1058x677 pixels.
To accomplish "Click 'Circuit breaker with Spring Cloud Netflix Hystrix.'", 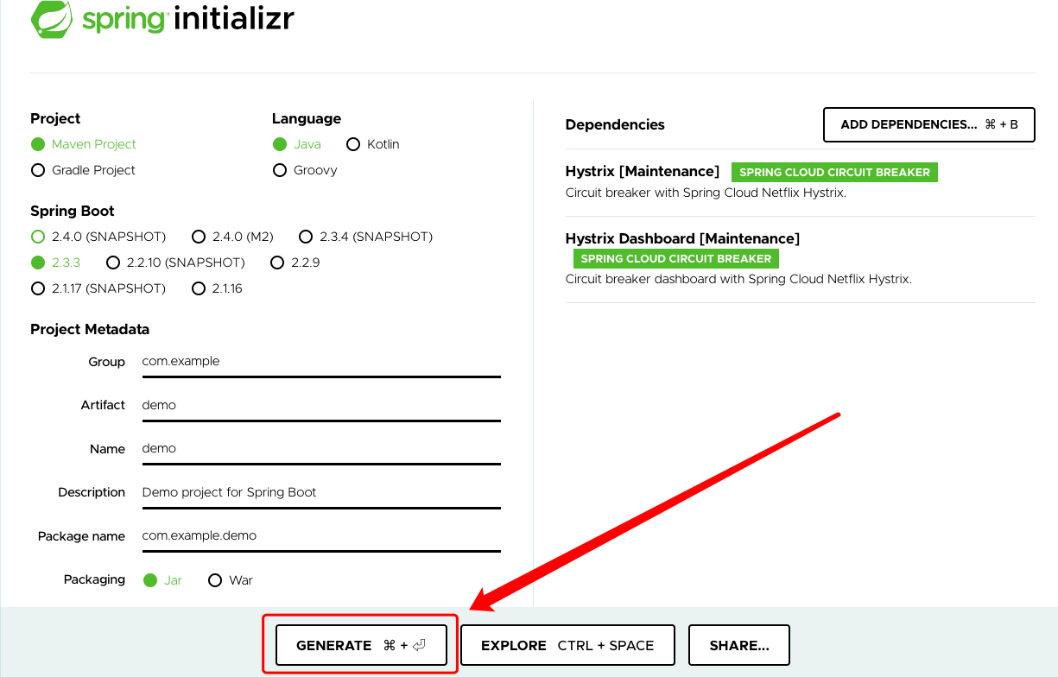I will click(706, 193).
